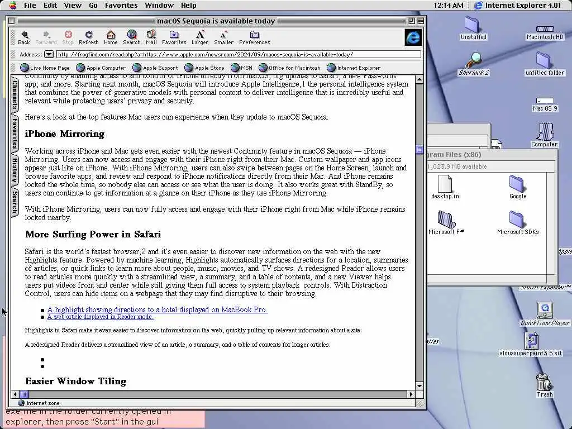Open the Favorites side tab
The width and height of the screenshot is (572, 429).
[x=15, y=133]
